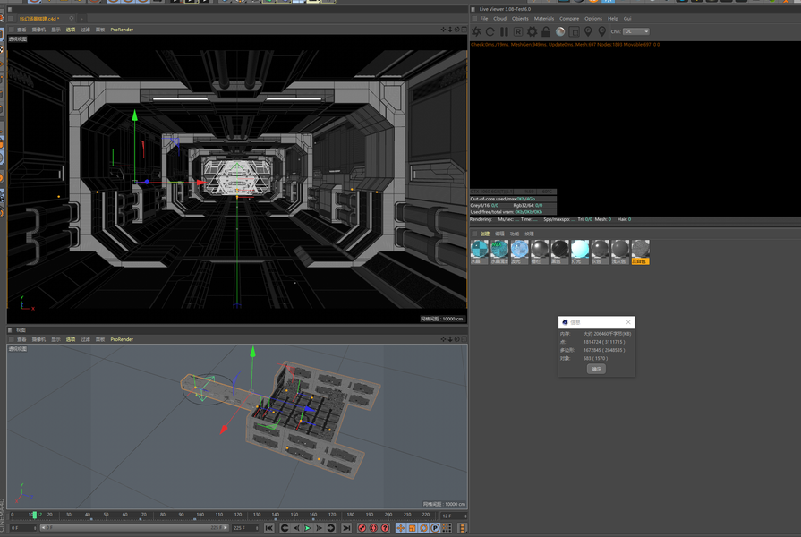The height and width of the screenshot is (537, 801).
Task: Click green Y axis arrow in top viewport
Action: [135, 115]
